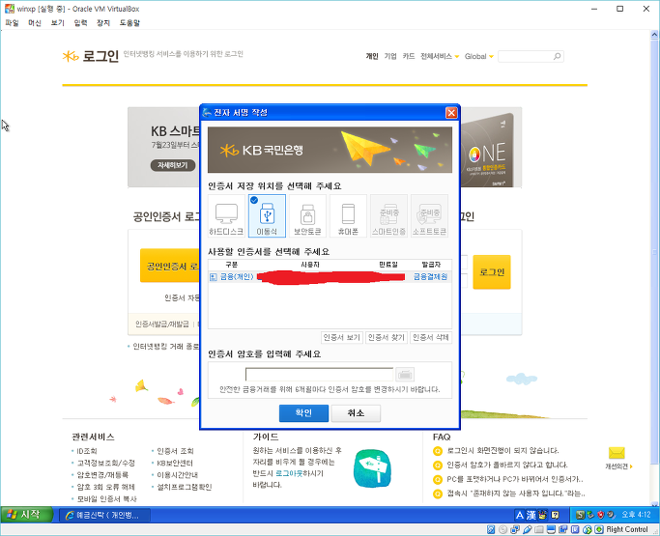Open 시작 Start button on taskbar

click(x=26, y=515)
